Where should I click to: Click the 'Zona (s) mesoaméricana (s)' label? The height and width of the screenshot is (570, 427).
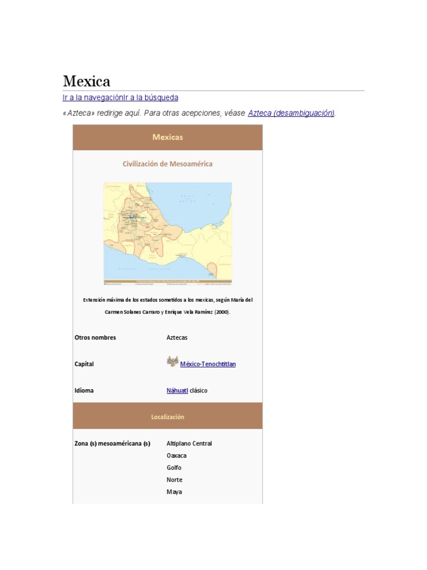point(112,444)
